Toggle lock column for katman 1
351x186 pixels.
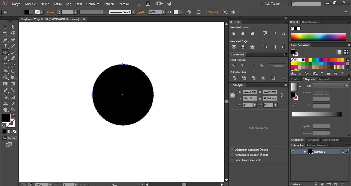coord(298,152)
